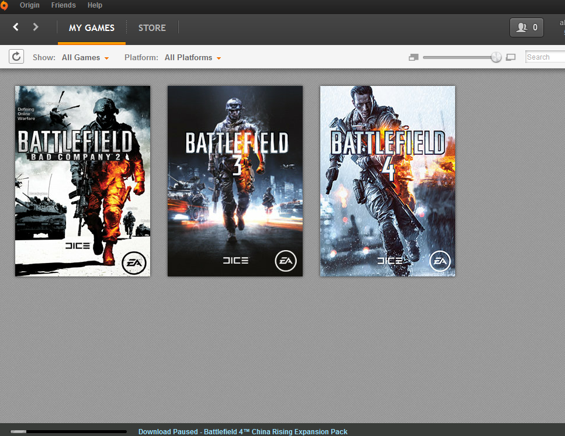Expand the Show All Games dropdown

pyautogui.click(x=85, y=58)
